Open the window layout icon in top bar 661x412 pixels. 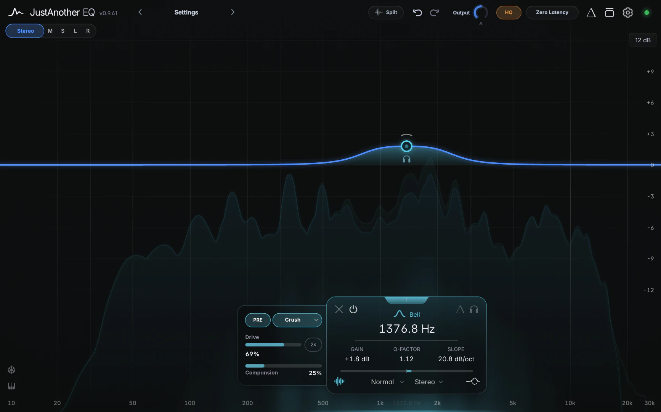pos(609,13)
